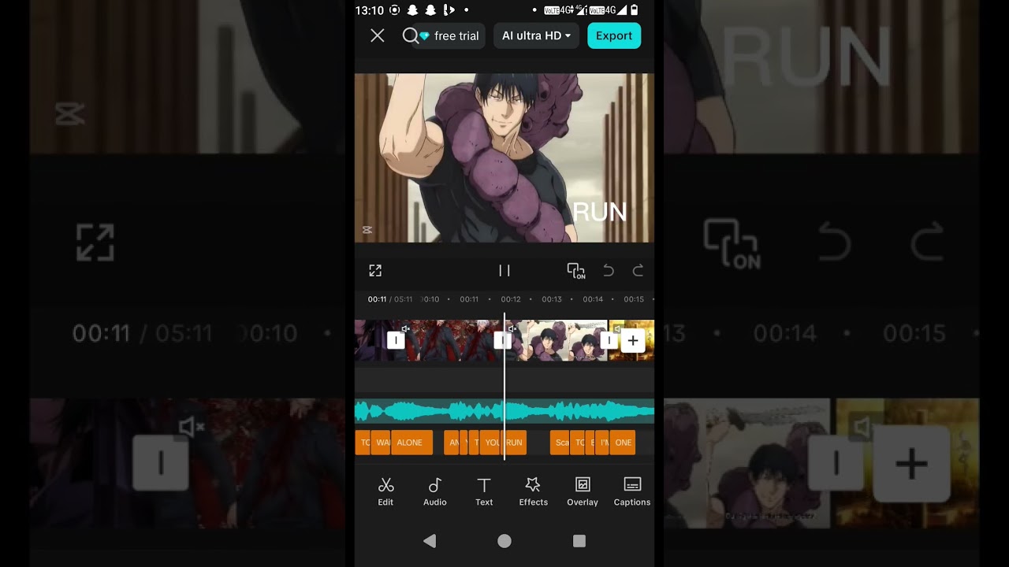Toggle the keyframe ON button
Image resolution: width=1009 pixels, height=567 pixels.
pos(576,271)
